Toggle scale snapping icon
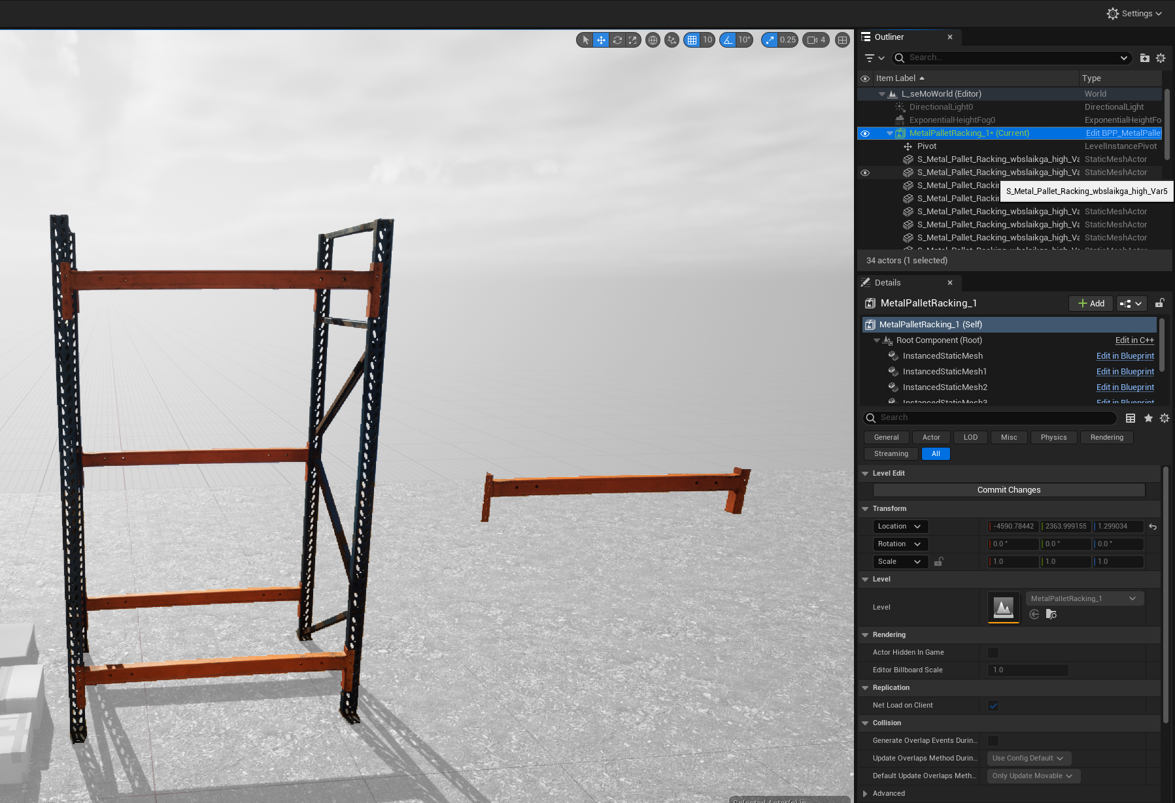 click(770, 40)
